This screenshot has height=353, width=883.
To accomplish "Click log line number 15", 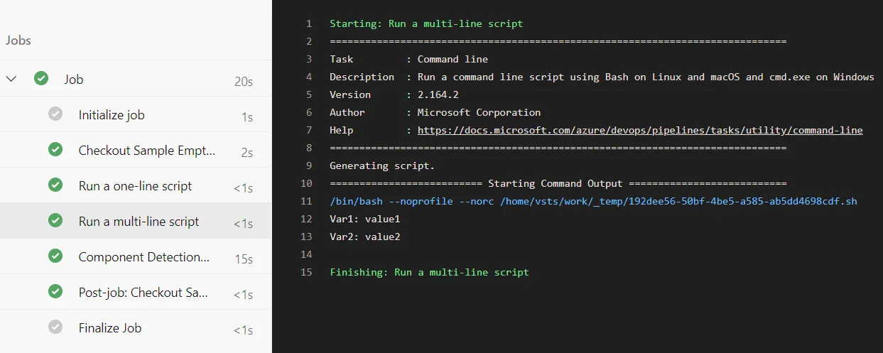I will [306, 272].
